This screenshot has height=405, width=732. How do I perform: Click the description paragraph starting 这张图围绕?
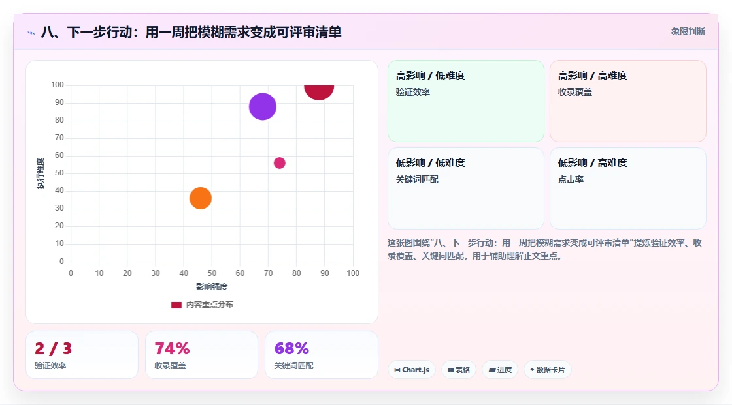pyautogui.click(x=544, y=249)
